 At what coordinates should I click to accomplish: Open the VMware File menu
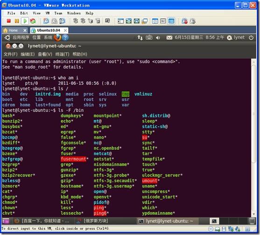click(11, 13)
